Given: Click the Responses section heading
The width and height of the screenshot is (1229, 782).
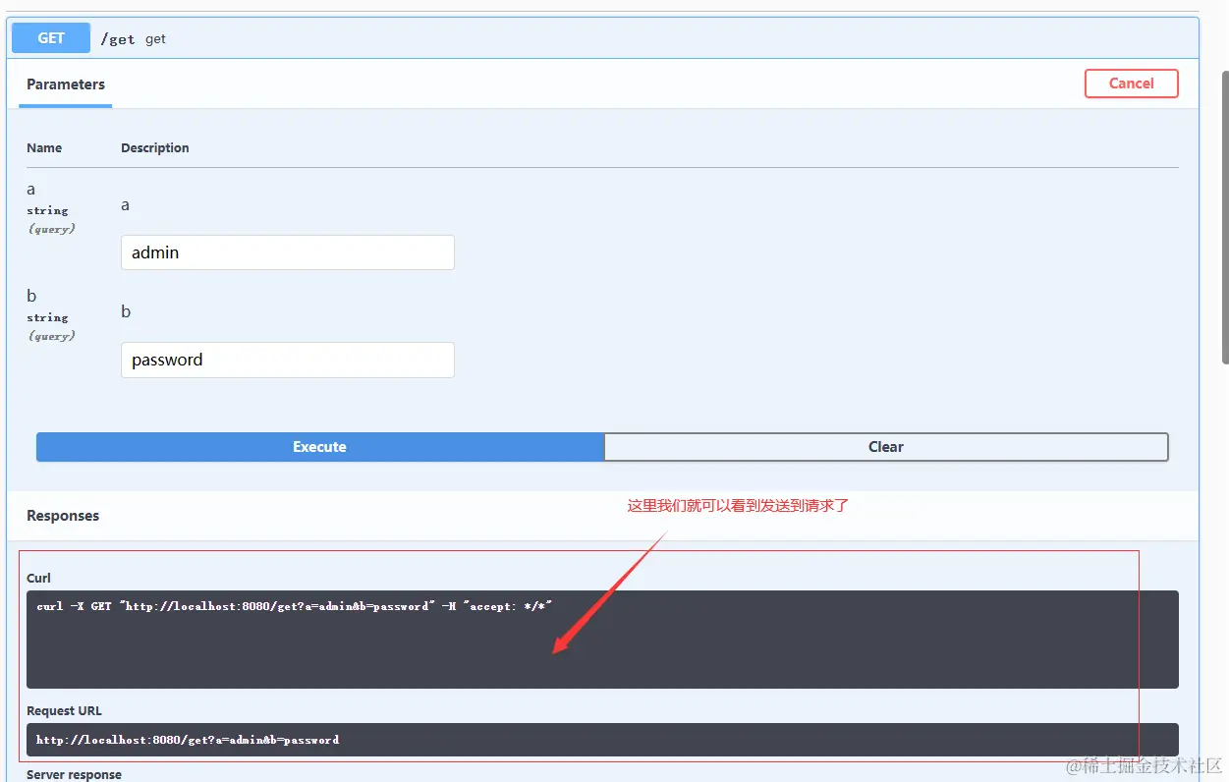Looking at the screenshot, I should pyautogui.click(x=63, y=516).
